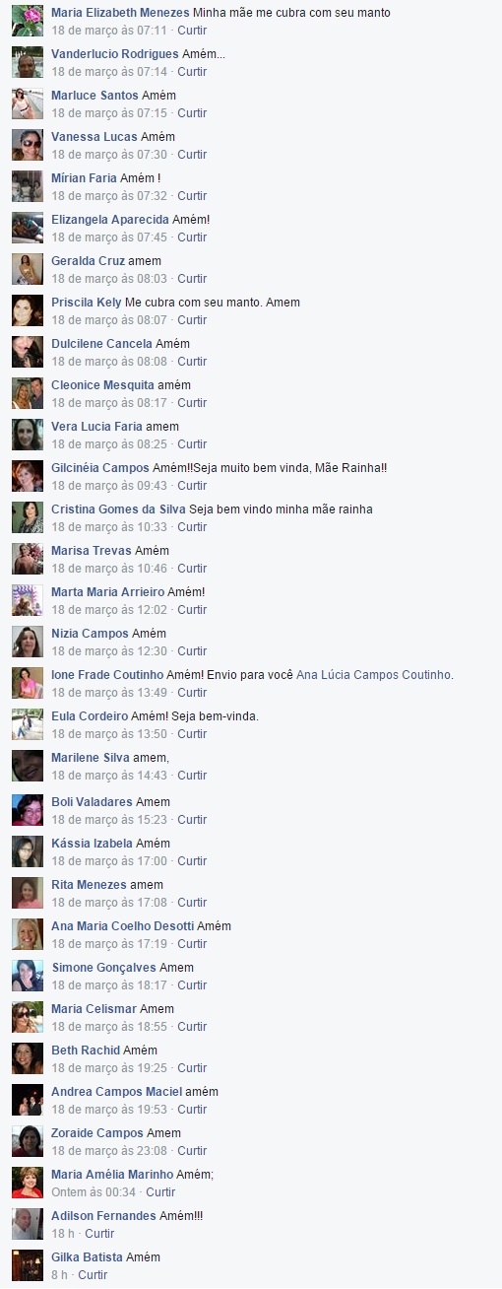Click Vanderlucio Rodrigues avatar thumbnail
Screen dimensions: 502x1289
point(28,62)
